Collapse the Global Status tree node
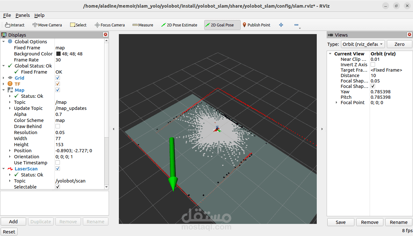This screenshot has height=236, width=413. click(x=4, y=66)
